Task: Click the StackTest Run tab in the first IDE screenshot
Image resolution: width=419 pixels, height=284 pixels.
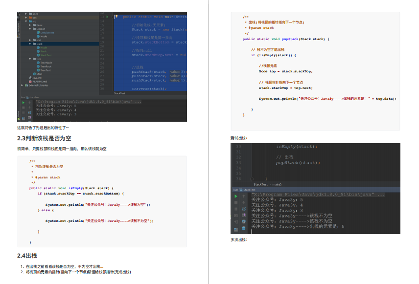Action: tap(33, 97)
